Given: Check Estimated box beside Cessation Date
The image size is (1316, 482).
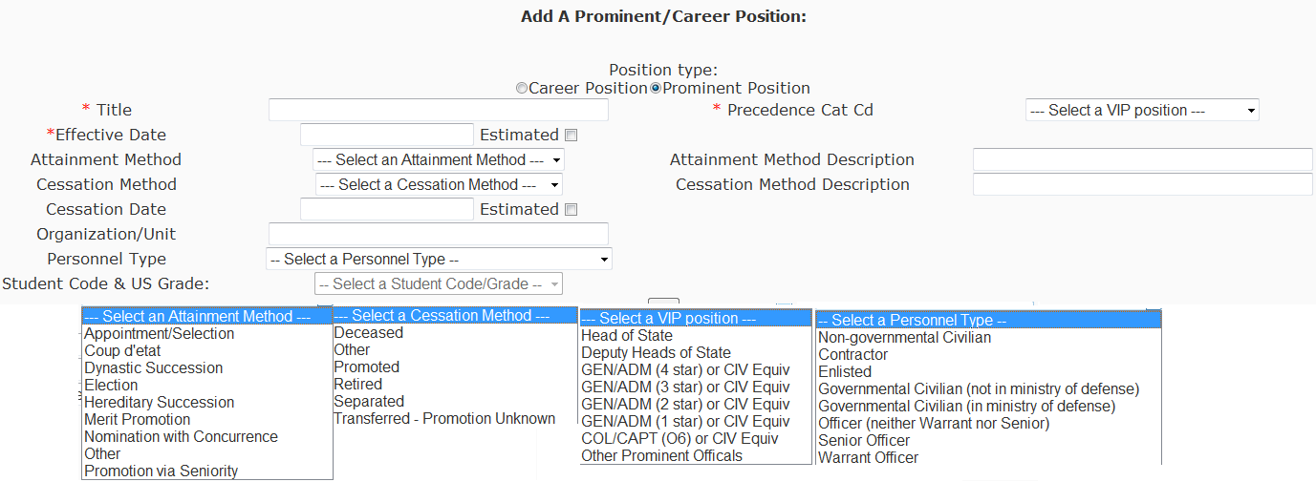Looking at the screenshot, I should pyautogui.click(x=572, y=210).
